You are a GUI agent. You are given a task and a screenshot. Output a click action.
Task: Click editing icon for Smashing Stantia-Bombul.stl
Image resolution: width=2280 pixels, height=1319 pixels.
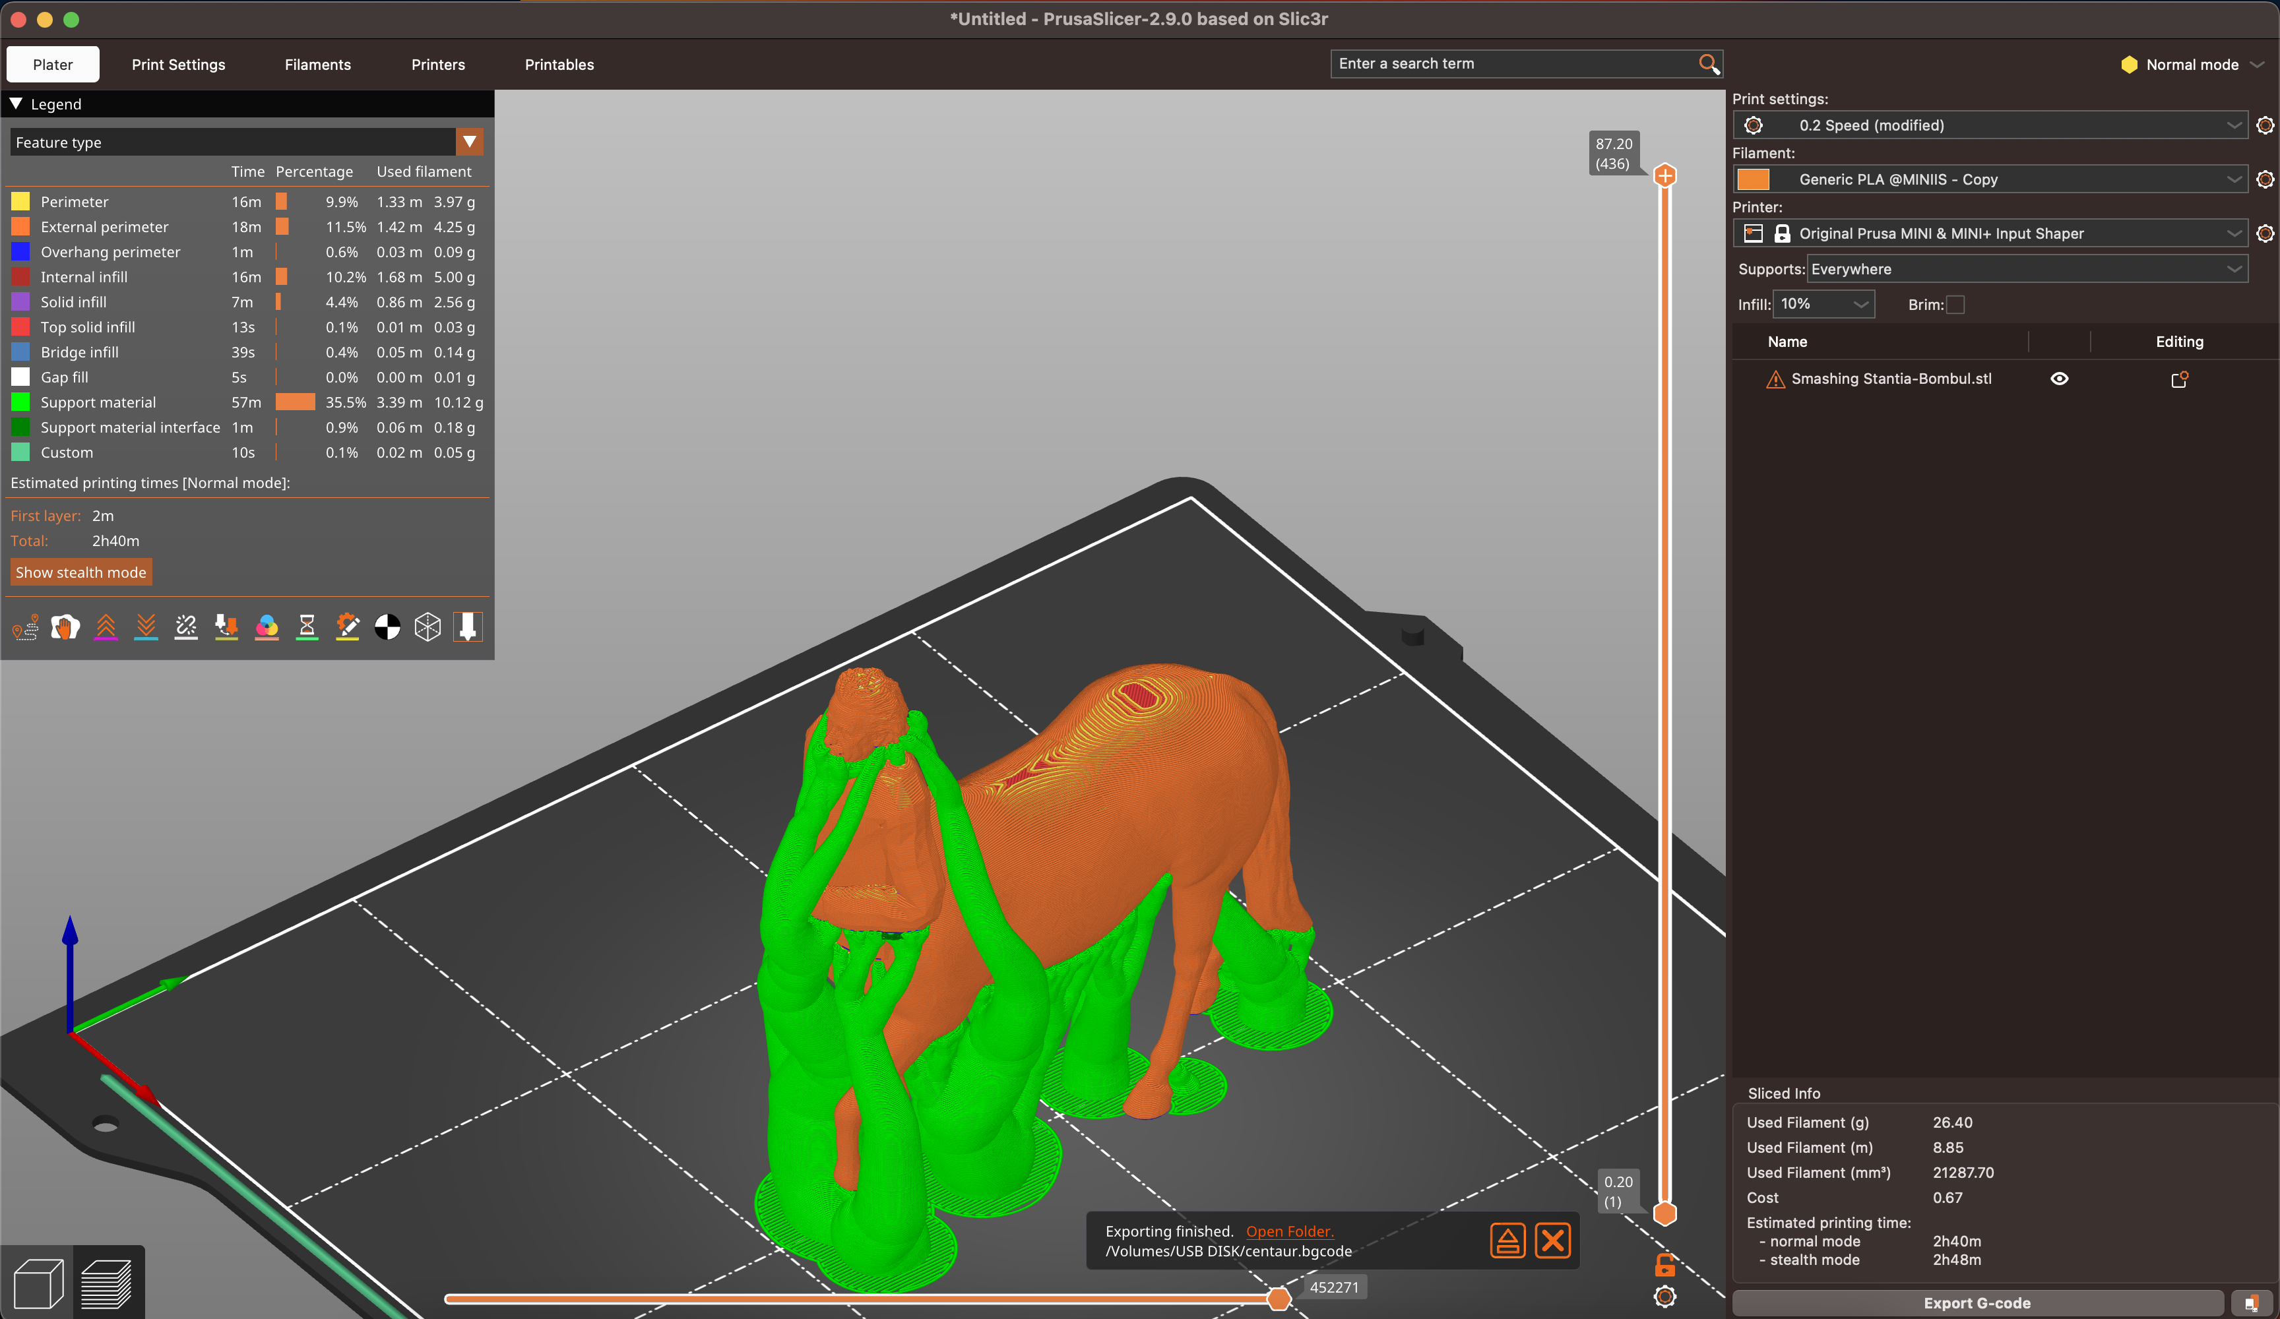pos(2180,379)
